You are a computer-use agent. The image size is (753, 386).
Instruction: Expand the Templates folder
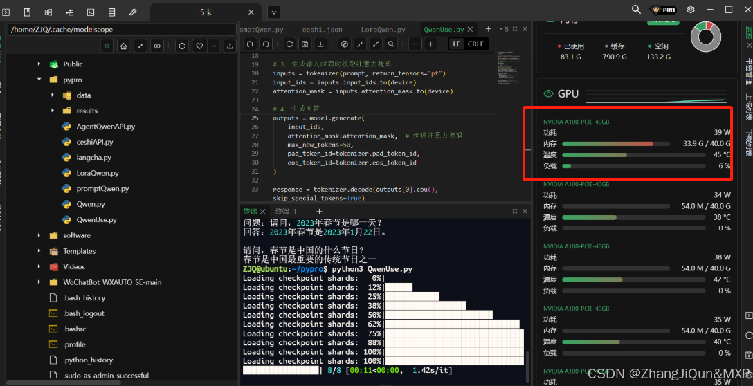tap(39, 251)
